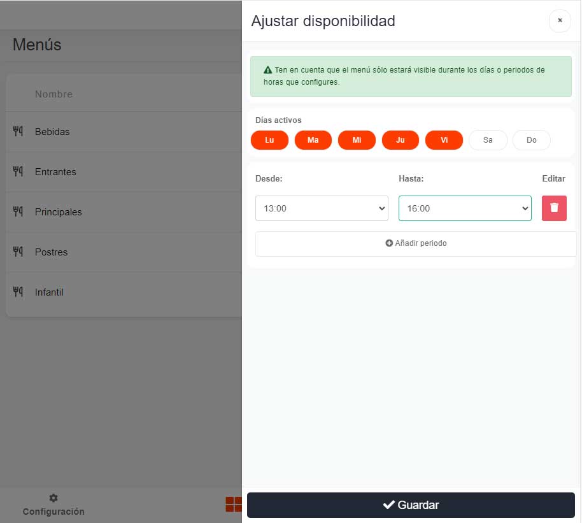This screenshot has width=582, height=523.
Task: Open the Desde time dropdown
Action: [x=322, y=208]
